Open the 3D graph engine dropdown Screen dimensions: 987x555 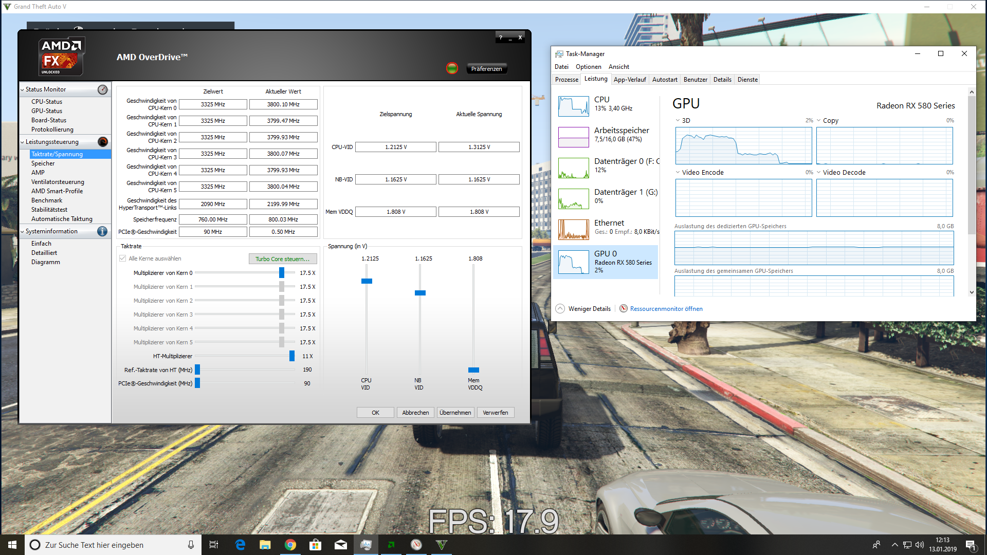pyautogui.click(x=678, y=121)
